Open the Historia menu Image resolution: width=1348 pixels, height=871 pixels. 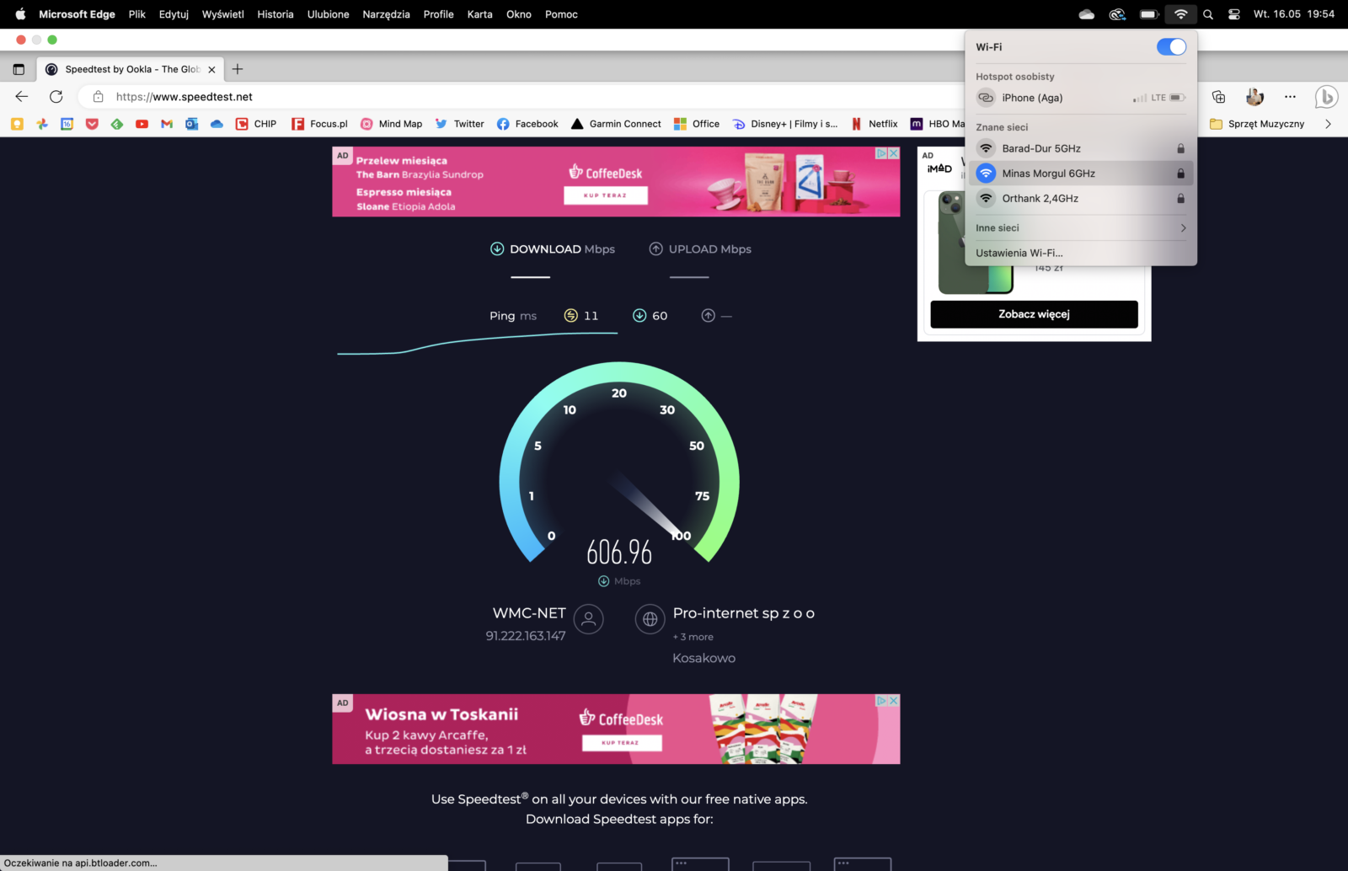[x=275, y=14]
